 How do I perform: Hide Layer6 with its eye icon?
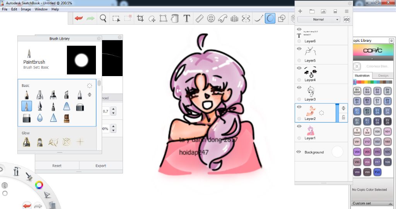[x=299, y=29]
